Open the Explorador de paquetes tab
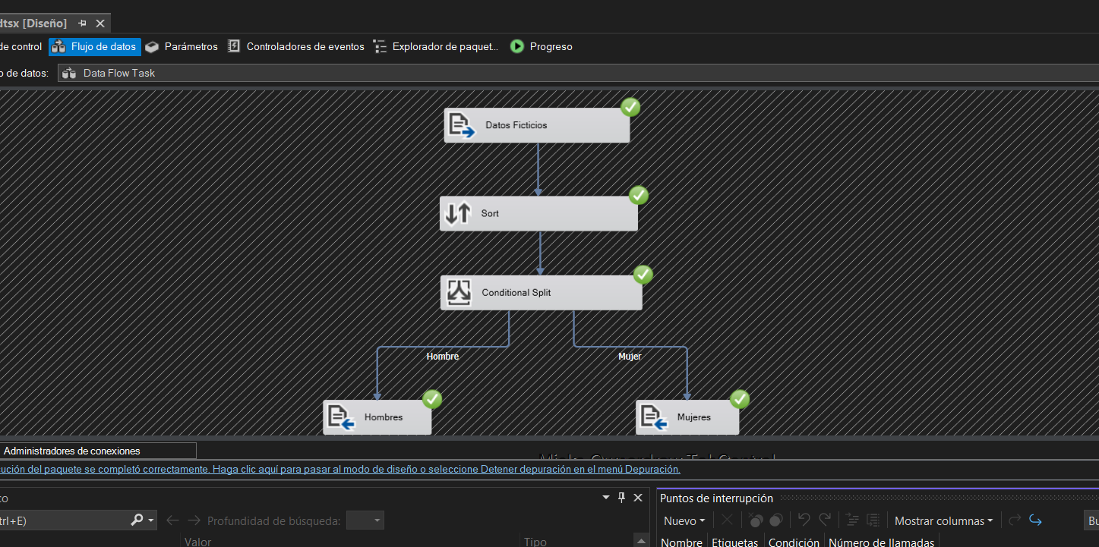The height and width of the screenshot is (547, 1099). point(437,46)
